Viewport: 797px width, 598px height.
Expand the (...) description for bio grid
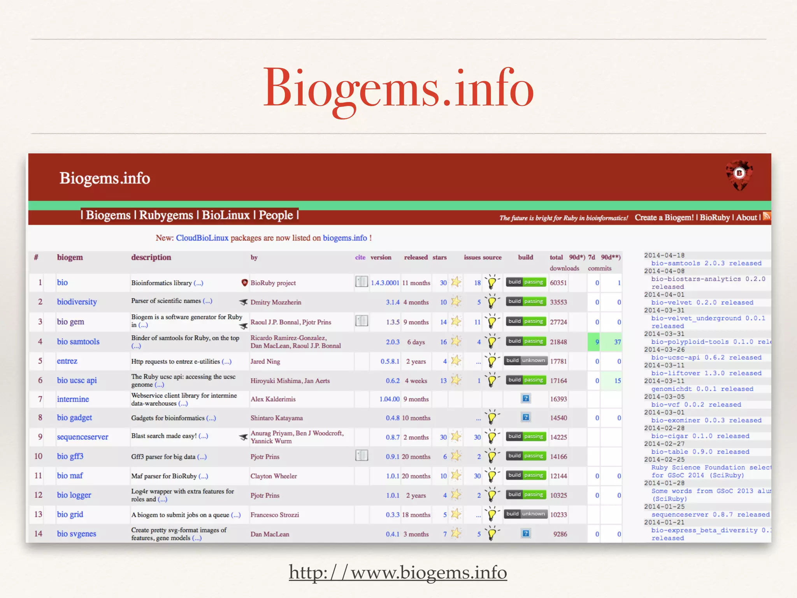pyautogui.click(x=236, y=515)
